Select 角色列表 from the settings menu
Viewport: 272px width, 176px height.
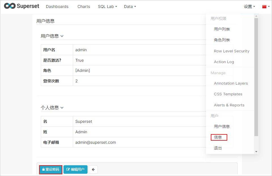point(222,40)
